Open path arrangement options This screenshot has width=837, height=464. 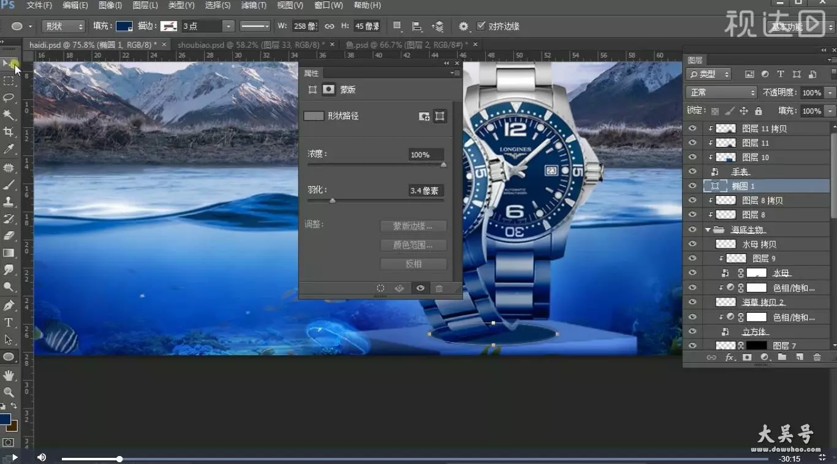click(437, 26)
